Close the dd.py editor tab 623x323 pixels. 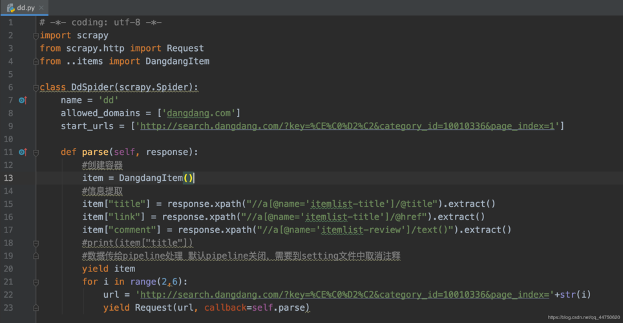pos(42,8)
